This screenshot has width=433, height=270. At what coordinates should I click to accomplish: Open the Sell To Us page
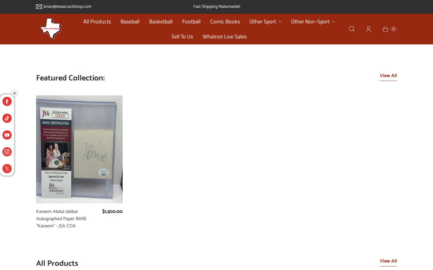click(182, 37)
